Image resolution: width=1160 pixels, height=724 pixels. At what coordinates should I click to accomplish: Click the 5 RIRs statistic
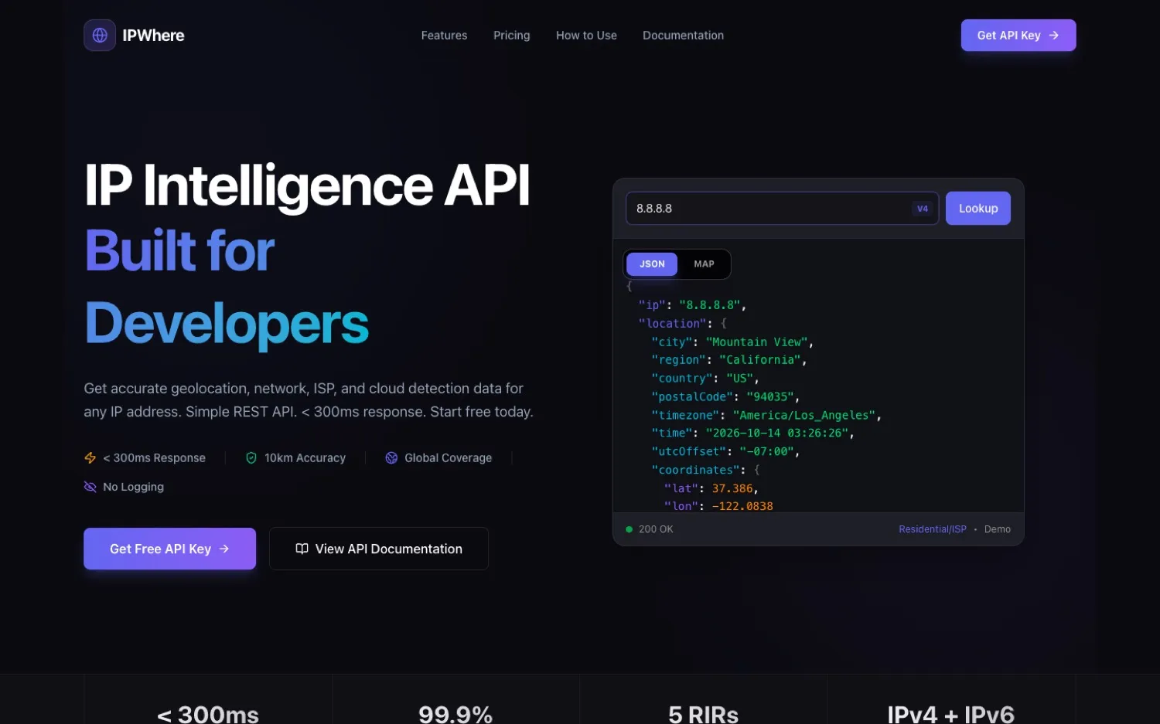click(x=703, y=714)
